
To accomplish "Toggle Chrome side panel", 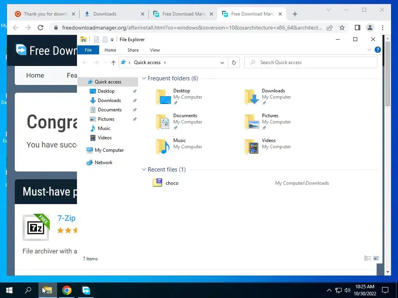I will [x=358, y=28].
